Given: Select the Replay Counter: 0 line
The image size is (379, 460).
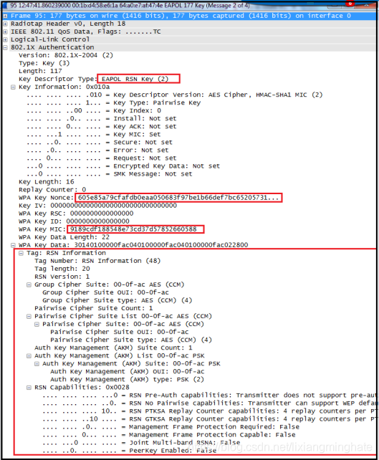Looking at the screenshot, I should click(52, 190).
